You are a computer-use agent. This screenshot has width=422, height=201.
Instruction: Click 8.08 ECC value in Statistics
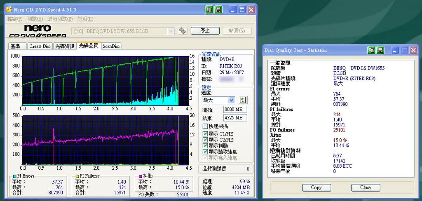pos(342,166)
